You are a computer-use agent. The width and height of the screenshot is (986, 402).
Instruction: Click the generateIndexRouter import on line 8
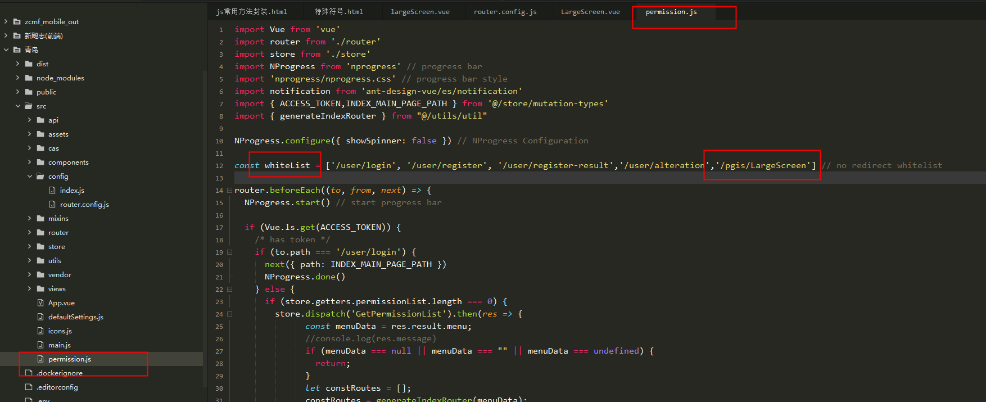click(328, 116)
